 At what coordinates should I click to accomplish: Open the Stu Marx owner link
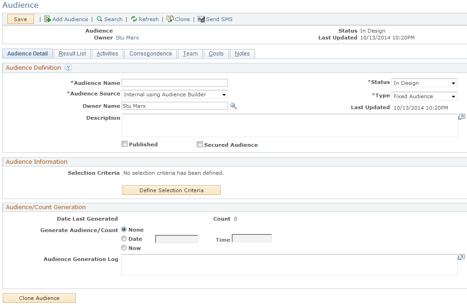(127, 38)
